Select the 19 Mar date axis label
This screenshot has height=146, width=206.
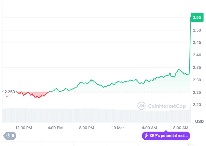tap(118, 128)
